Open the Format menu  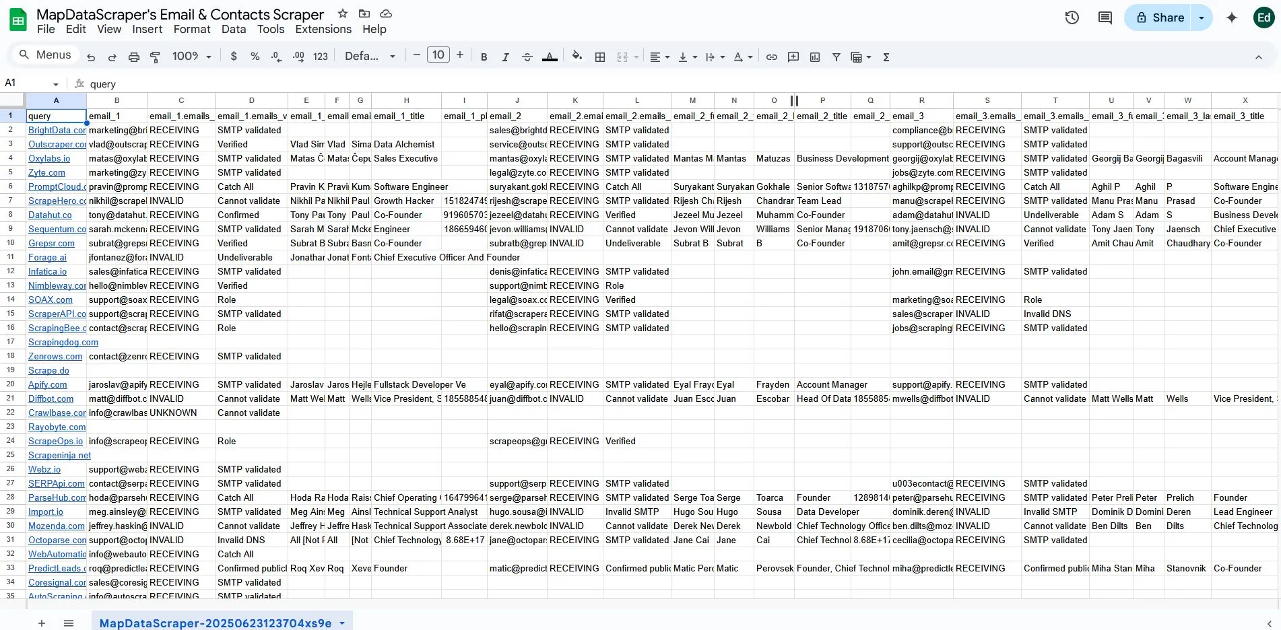pos(192,29)
